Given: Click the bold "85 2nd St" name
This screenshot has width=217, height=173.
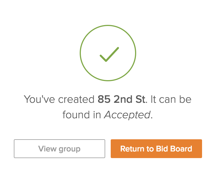Looking at the screenshot, I should [122, 99].
